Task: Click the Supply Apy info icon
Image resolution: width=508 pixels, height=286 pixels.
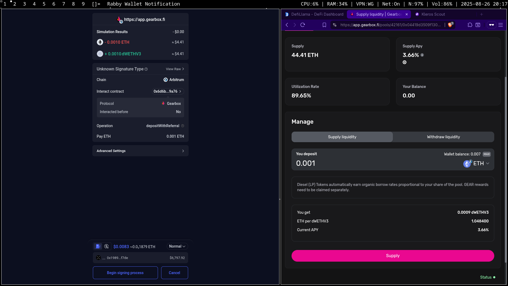Action: coord(422,55)
